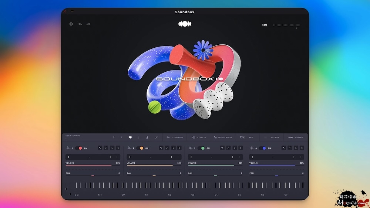Click the layer 3 green volume slider
The height and width of the screenshot is (208, 370).
pos(211,165)
